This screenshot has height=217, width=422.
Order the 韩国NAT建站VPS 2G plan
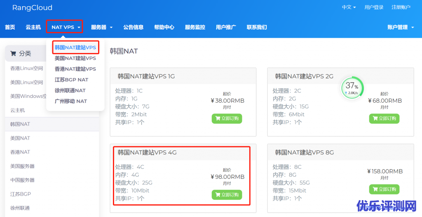pyautogui.click(x=384, y=119)
